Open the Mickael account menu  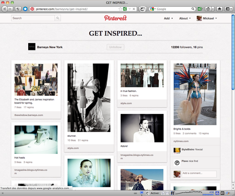(x=210, y=18)
